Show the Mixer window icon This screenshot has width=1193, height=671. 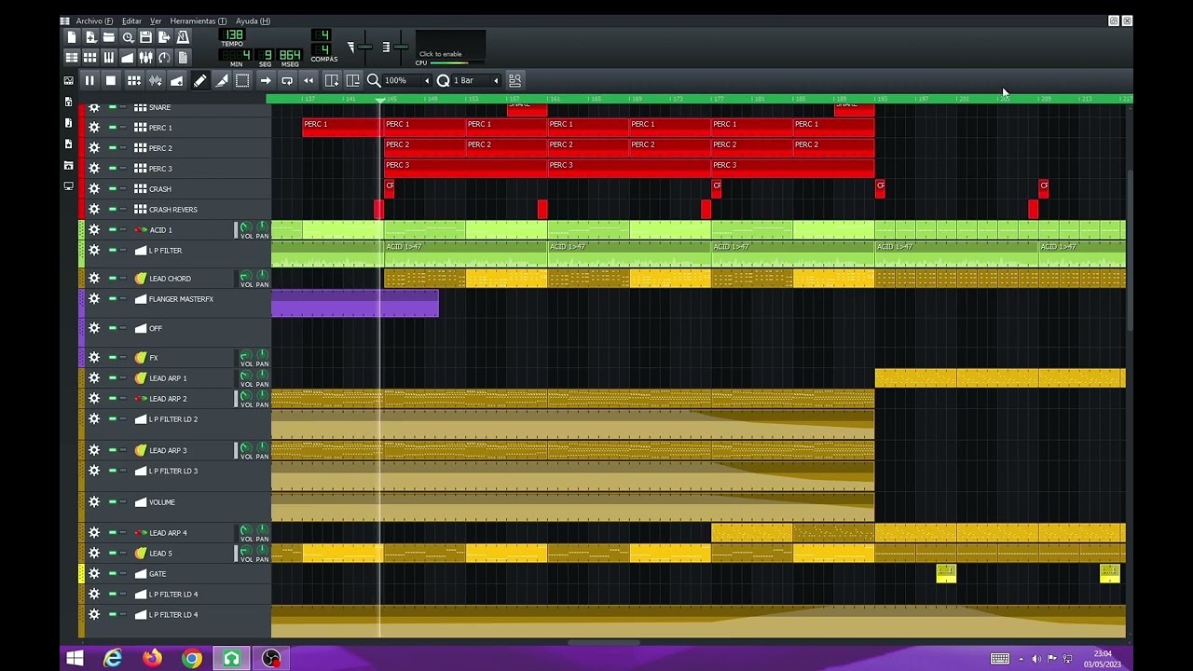tap(145, 58)
